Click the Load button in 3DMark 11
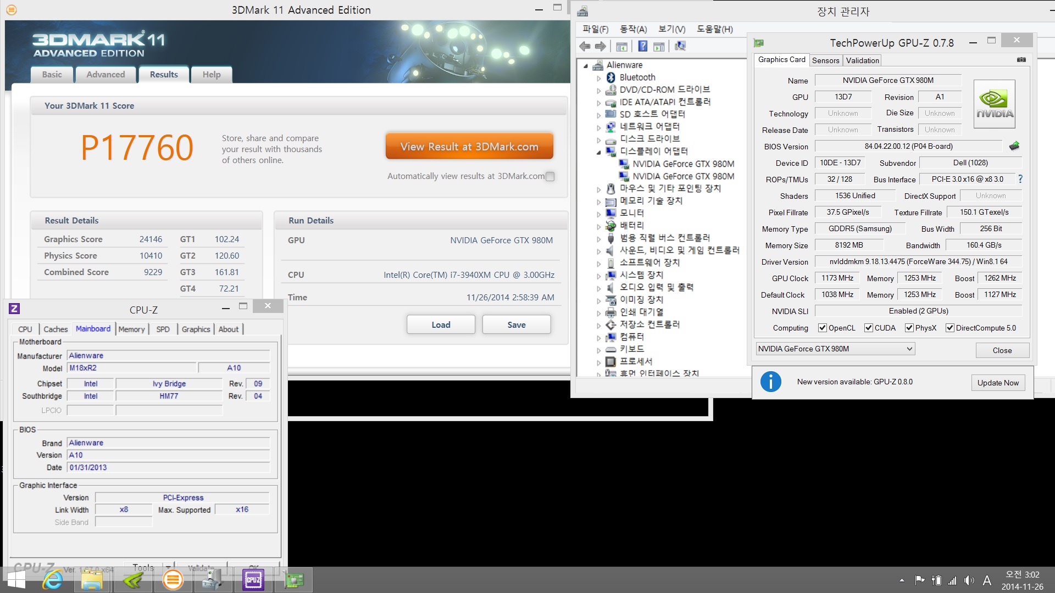 [x=441, y=325]
